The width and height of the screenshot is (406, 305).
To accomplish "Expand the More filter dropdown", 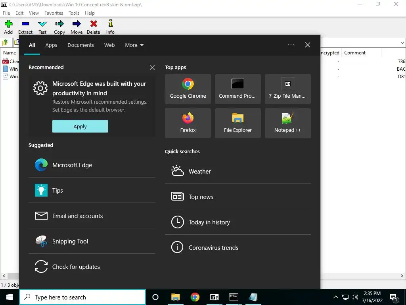I will [134, 45].
